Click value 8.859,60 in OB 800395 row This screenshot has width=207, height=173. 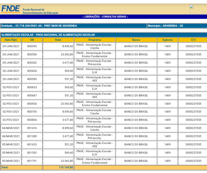coord(68,46)
